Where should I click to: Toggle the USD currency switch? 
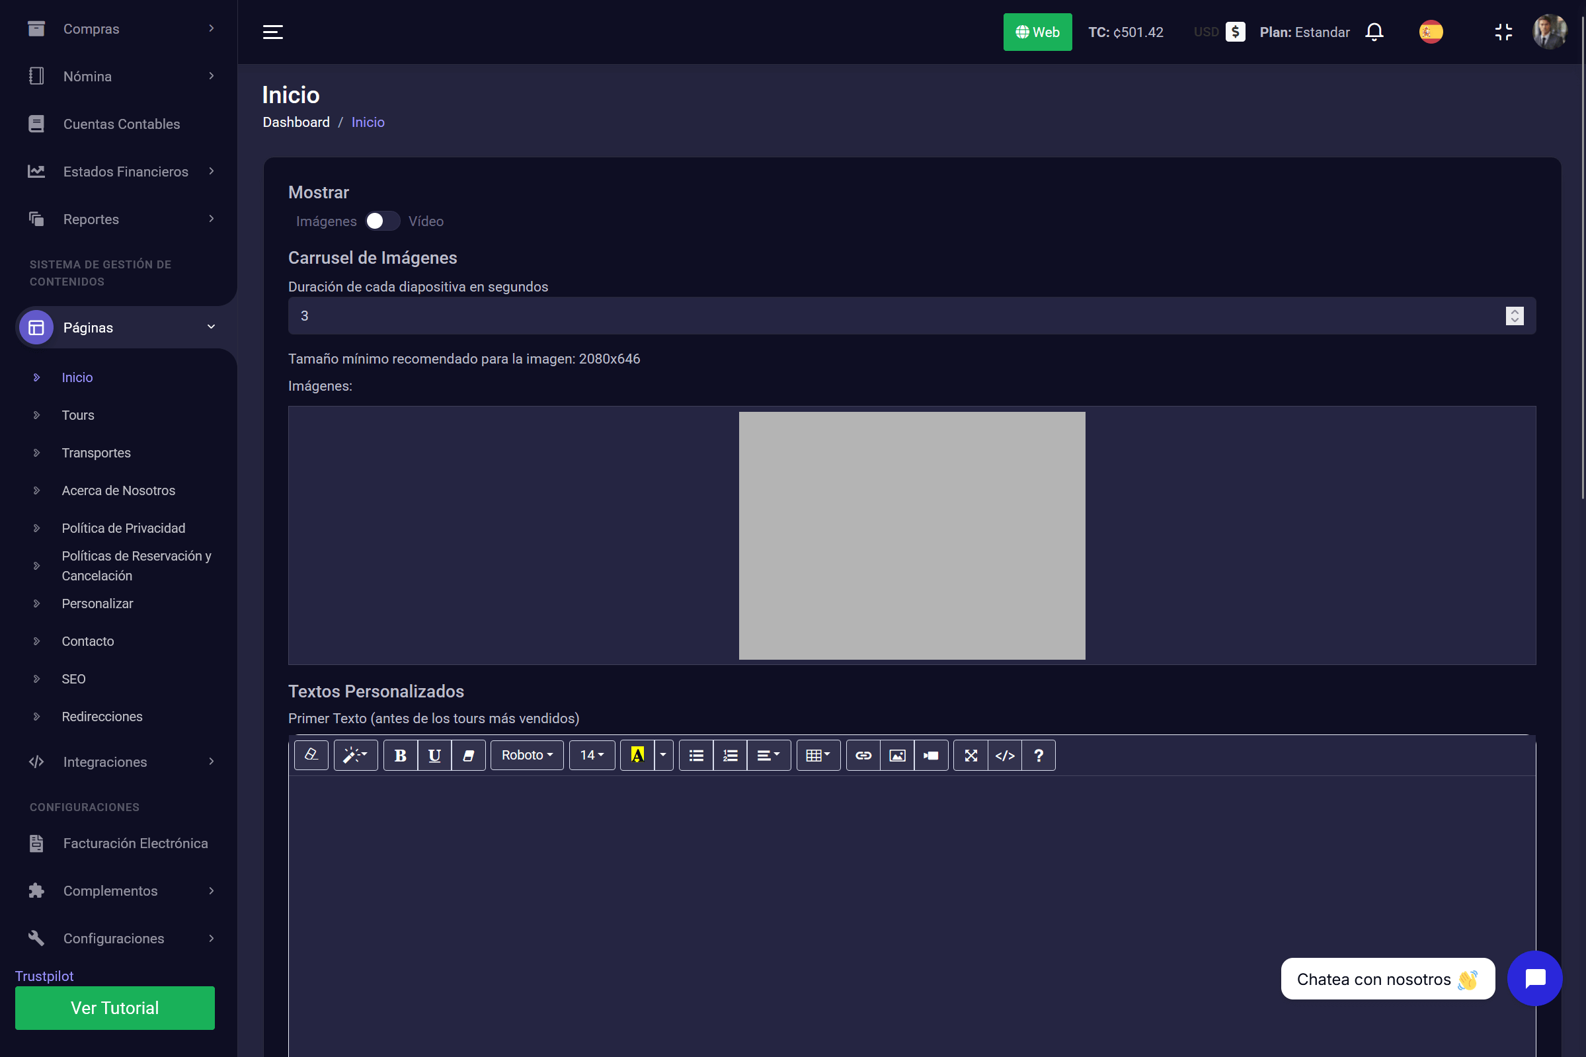1234,32
